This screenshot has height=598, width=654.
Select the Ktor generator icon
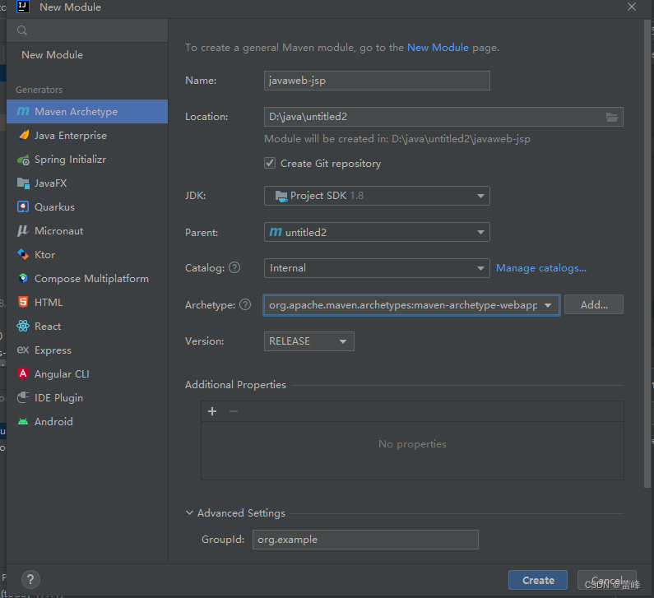[x=23, y=254]
